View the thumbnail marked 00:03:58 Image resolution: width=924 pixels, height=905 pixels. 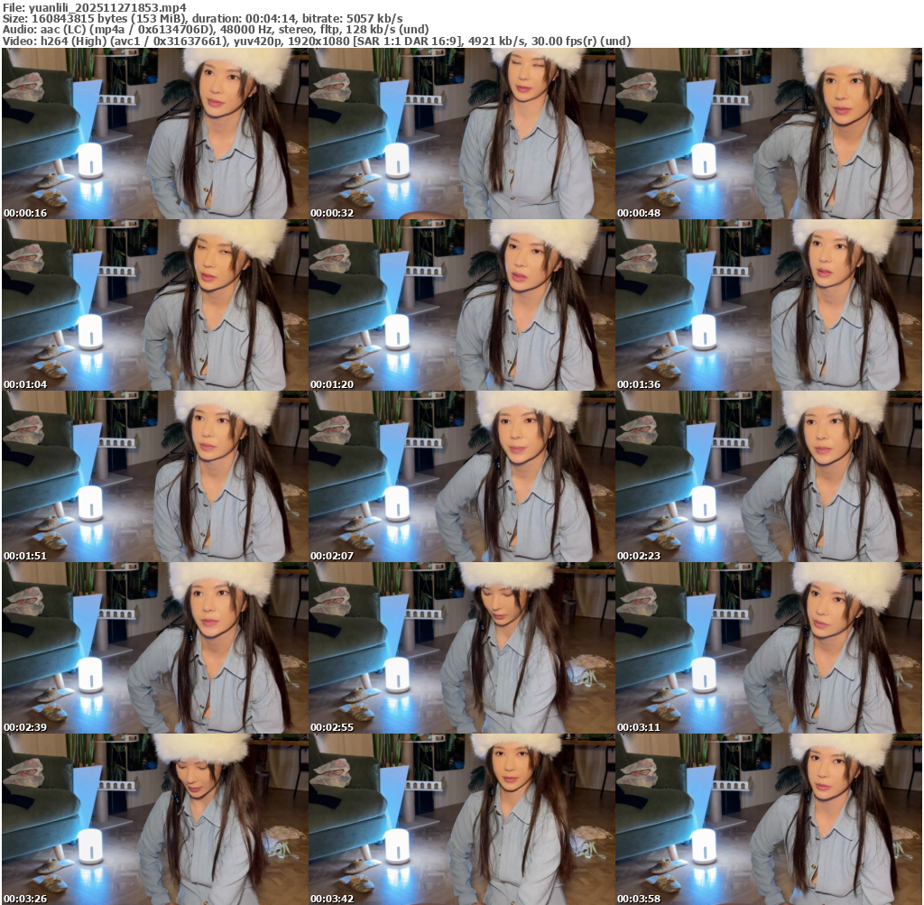pos(769,819)
